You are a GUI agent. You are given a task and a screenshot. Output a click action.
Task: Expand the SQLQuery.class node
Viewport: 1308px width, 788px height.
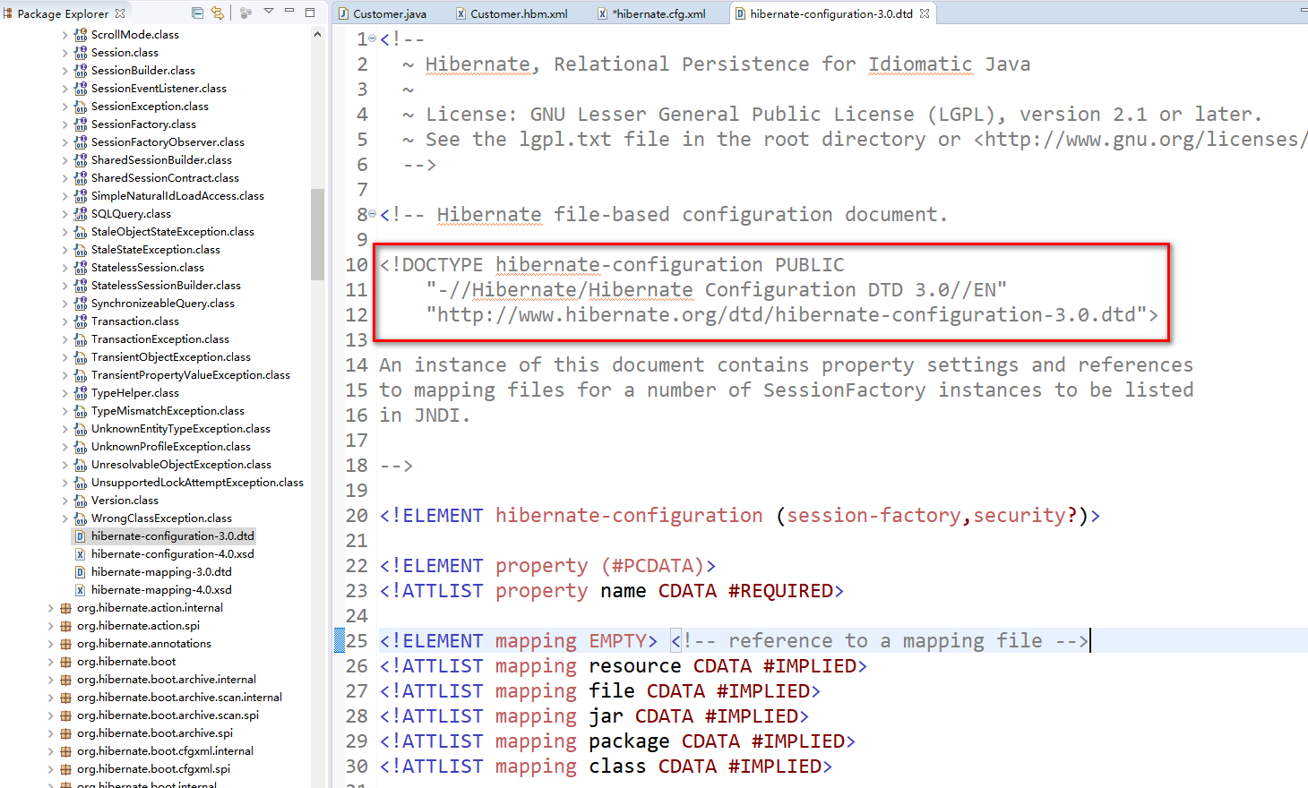tap(65, 214)
